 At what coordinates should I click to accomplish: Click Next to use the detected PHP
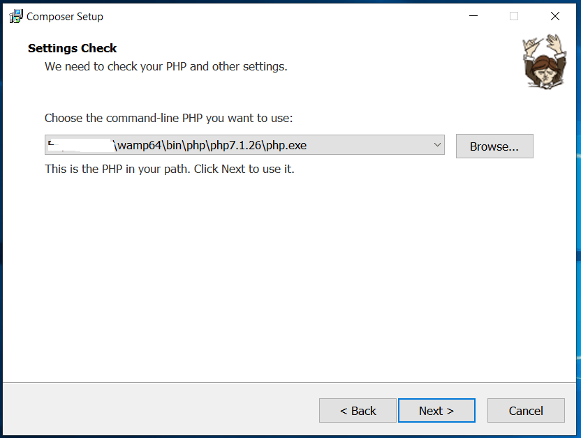tap(436, 410)
